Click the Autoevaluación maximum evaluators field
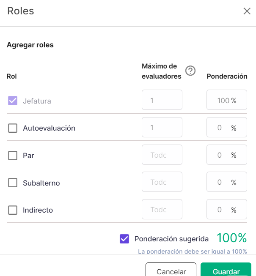Image resolution: width=256 pixels, height=276 pixels. tap(162, 127)
